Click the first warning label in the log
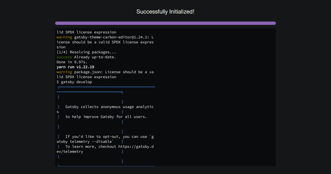The height and width of the screenshot is (174, 331). click(64, 37)
